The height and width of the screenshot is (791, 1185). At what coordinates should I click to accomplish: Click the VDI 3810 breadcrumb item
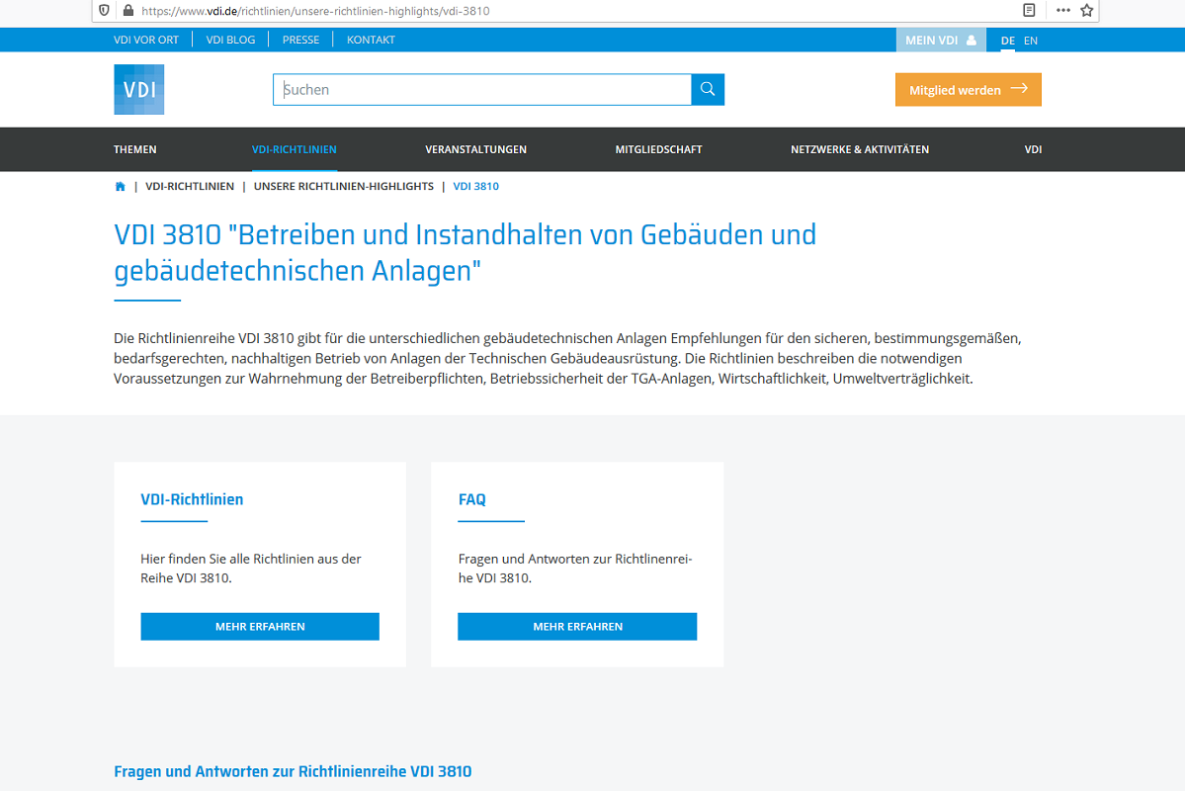tap(476, 186)
